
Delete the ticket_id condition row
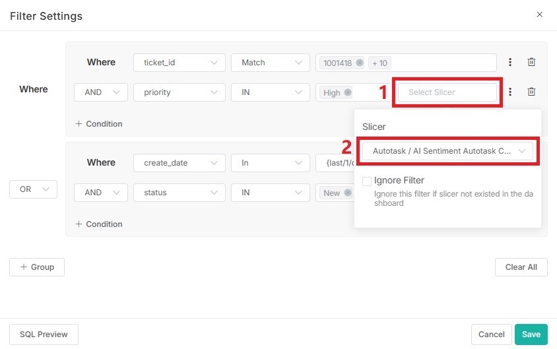pyautogui.click(x=531, y=62)
